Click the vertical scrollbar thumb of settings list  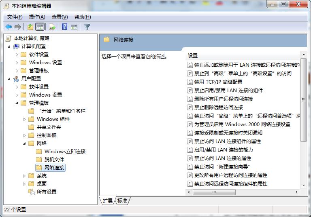click(303, 100)
